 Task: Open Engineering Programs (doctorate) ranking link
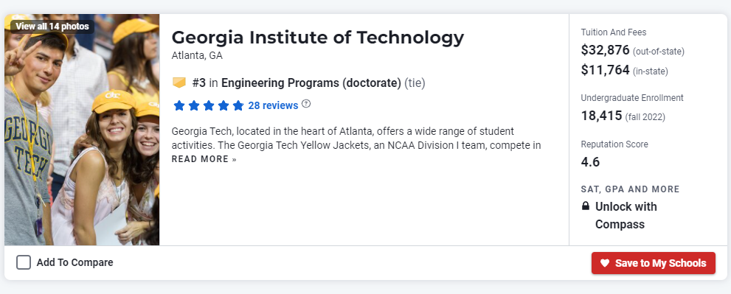tap(311, 83)
